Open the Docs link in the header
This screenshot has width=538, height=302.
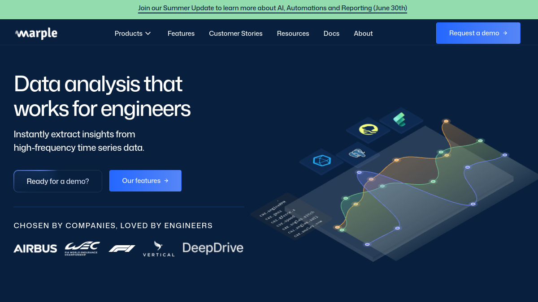331,34
